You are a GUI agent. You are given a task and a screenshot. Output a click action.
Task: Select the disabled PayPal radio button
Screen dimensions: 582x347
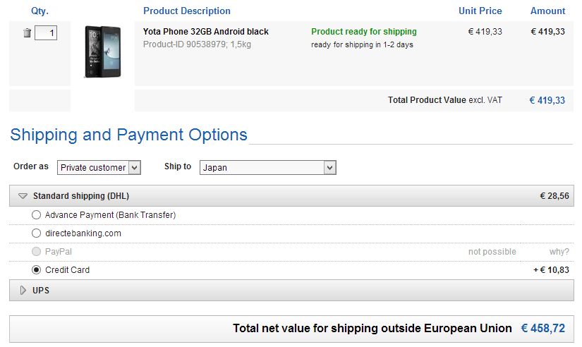[x=37, y=252]
